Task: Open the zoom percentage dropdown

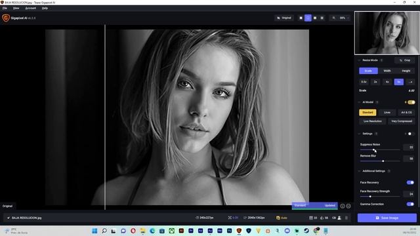Action: pos(344,18)
